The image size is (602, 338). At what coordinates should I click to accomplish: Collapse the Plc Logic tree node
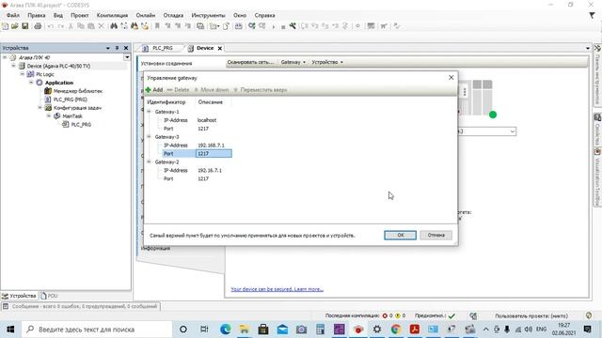click(23, 74)
